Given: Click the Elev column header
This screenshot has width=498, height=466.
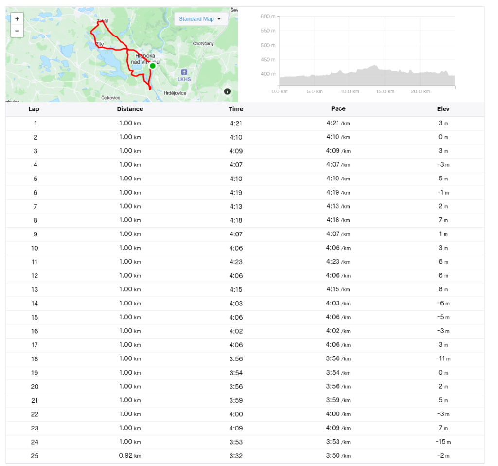Looking at the screenshot, I should click(x=444, y=109).
